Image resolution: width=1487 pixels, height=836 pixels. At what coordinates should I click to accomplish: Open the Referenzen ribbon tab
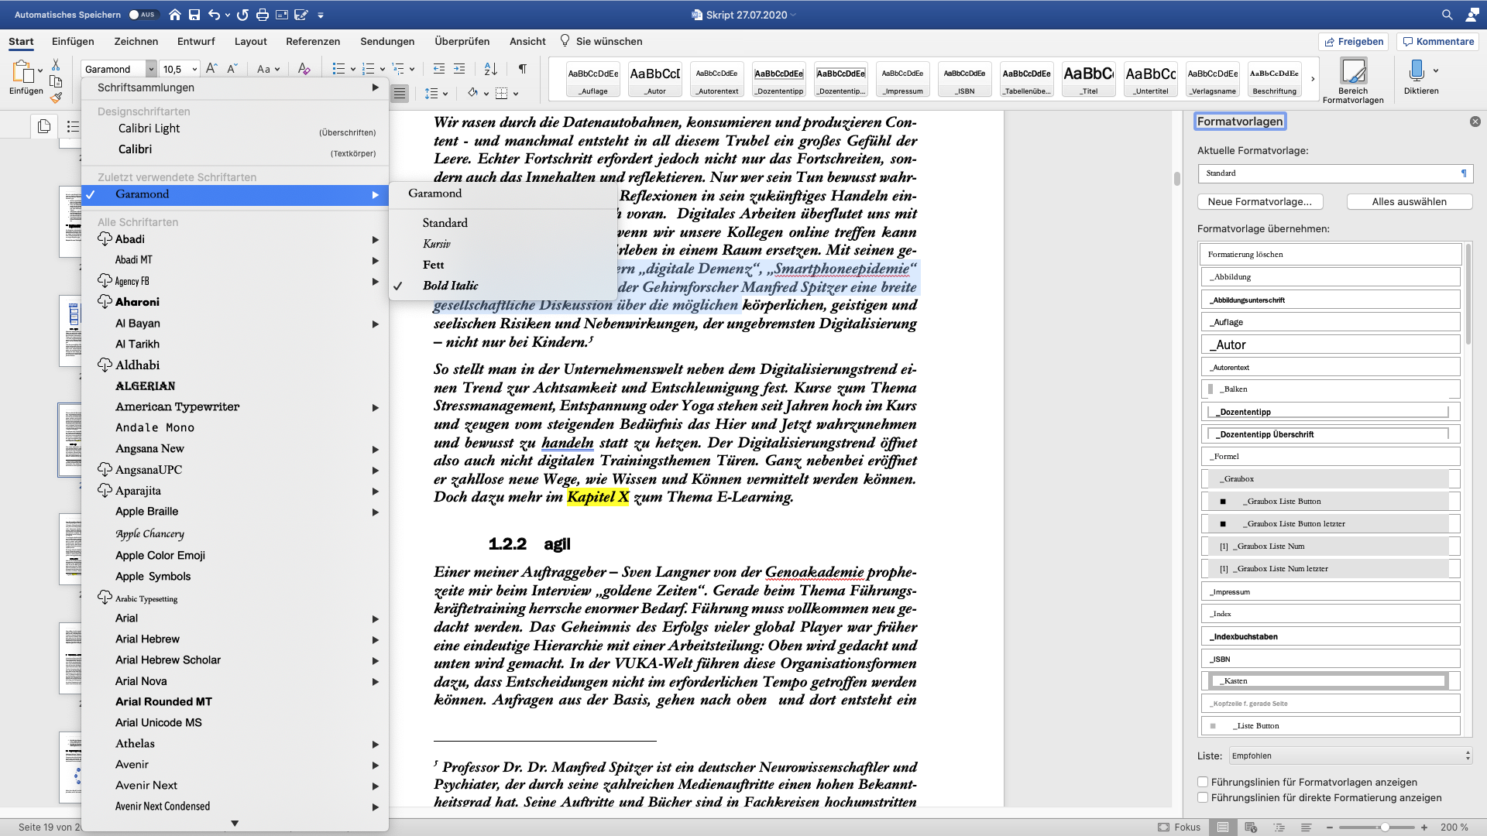(x=312, y=41)
